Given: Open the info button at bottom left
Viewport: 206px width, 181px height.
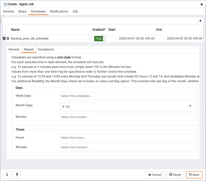Looking at the screenshot, I should click(7, 175).
